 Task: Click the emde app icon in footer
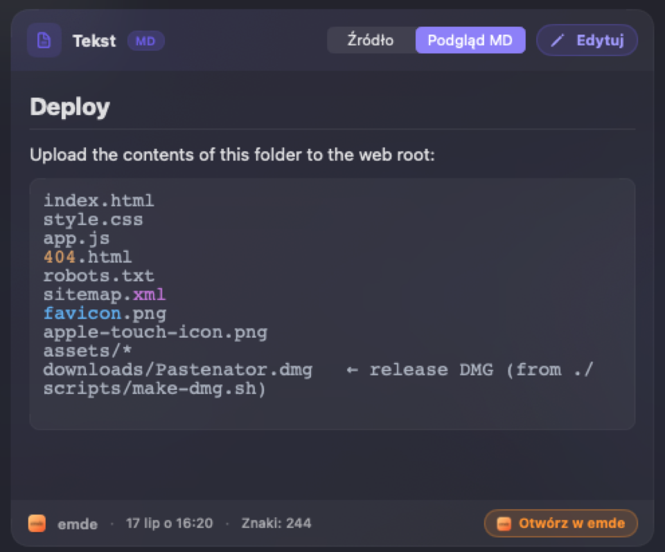click(37, 523)
